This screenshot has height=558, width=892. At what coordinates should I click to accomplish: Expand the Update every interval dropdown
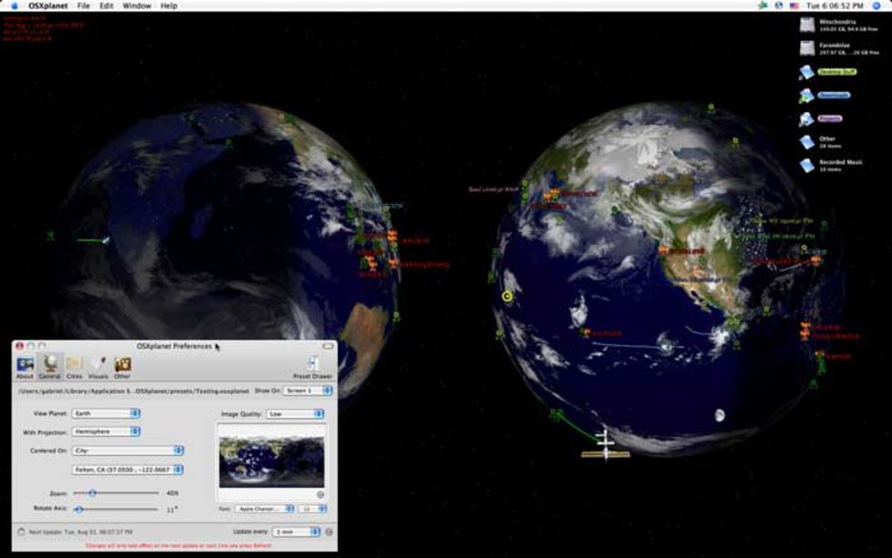(x=297, y=532)
